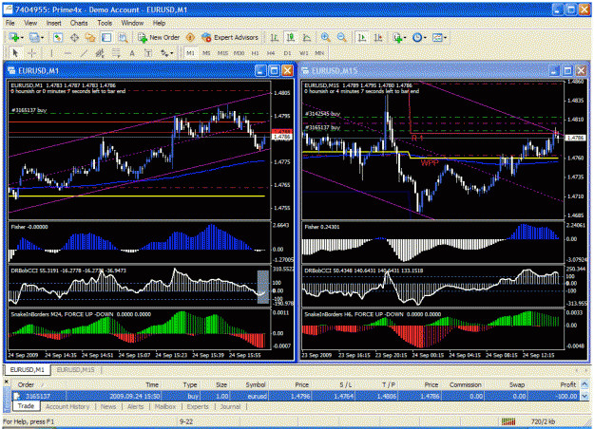Screen dimensions: 594x429
Task: Switch chart to Line Chart icon
Action: 307,37
